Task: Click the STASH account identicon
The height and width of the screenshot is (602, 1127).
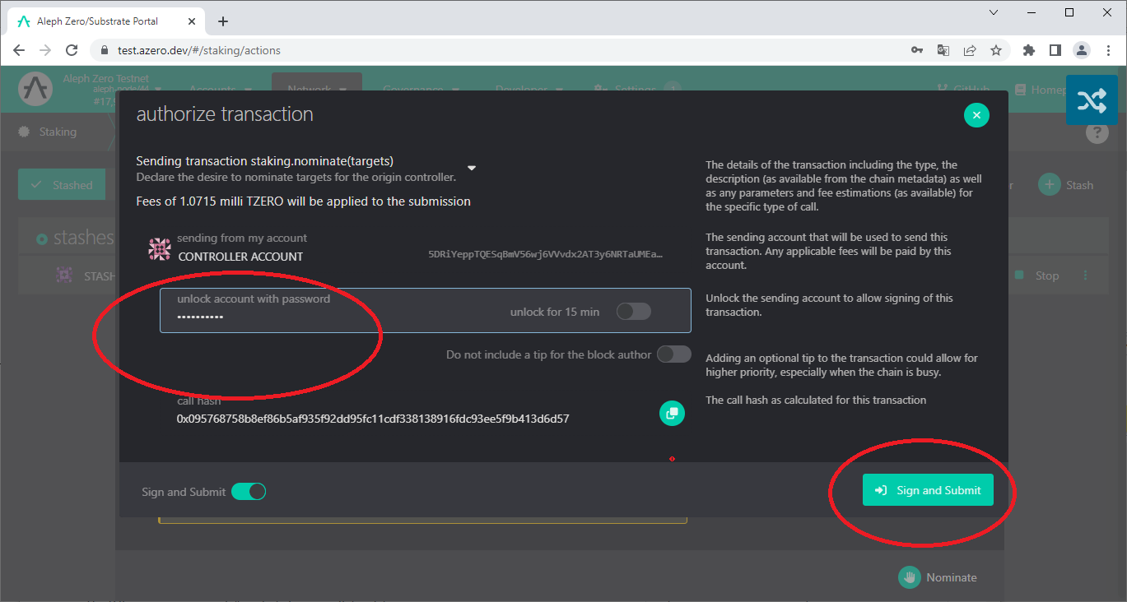Action: 64,276
